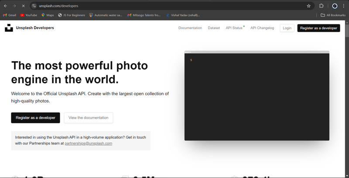
Task: Click the Login button
Action: tap(287, 28)
